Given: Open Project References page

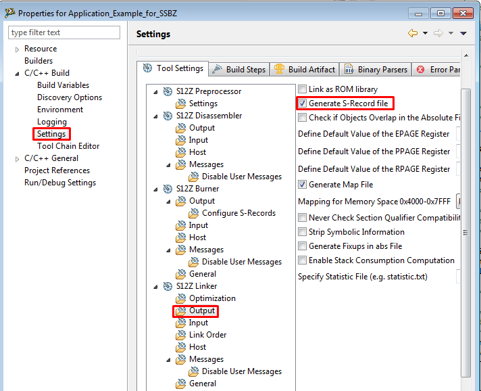Looking at the screenshot, I should coord(57,170).
